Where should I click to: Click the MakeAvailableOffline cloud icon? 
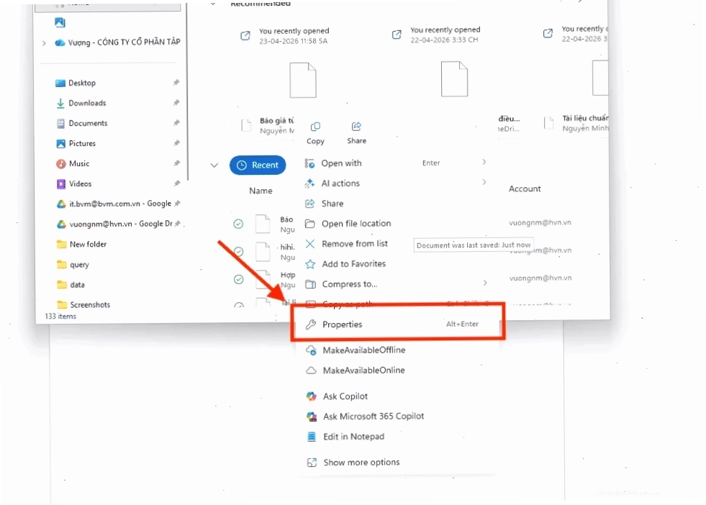(x=311, y=350)
